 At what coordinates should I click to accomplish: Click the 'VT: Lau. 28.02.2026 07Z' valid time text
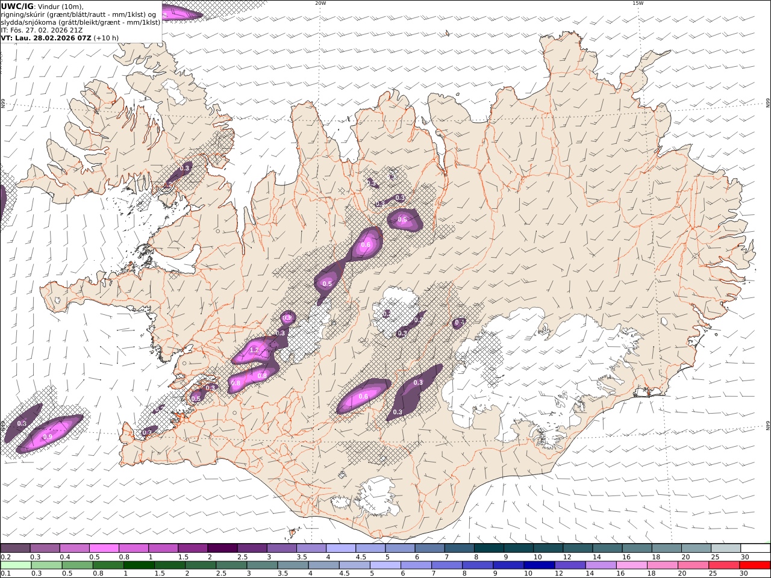tap(46, 38)
